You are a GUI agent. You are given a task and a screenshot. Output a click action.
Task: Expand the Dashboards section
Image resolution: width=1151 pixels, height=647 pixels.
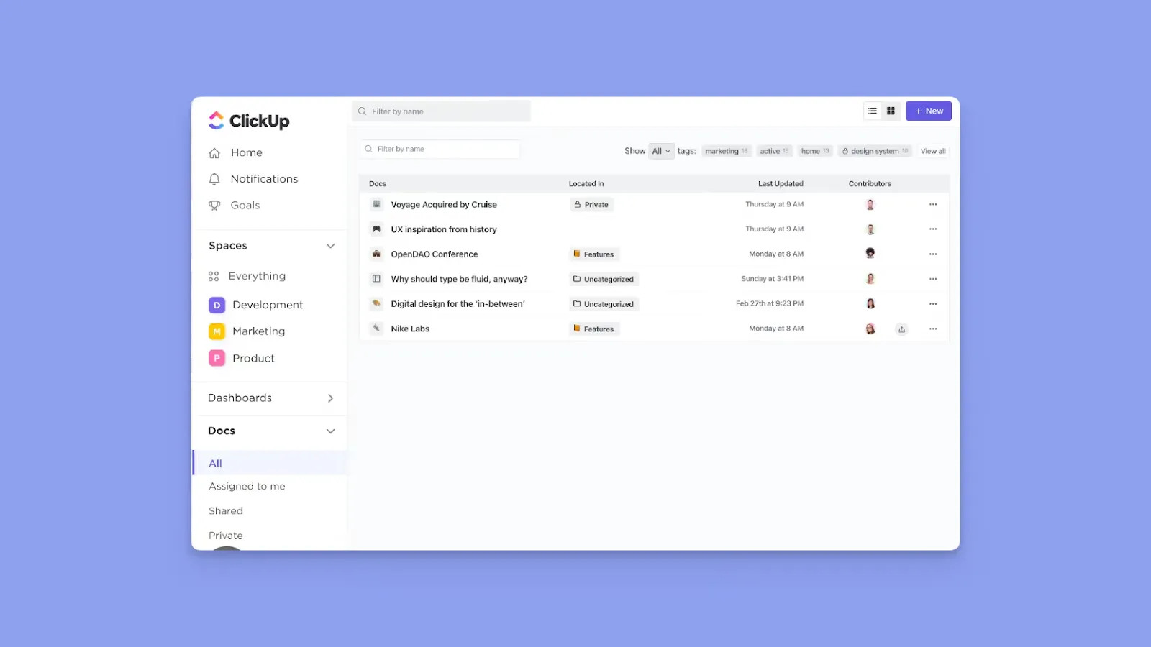click(x=330, y=398)
